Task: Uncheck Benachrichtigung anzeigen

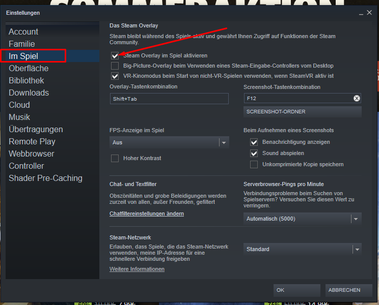Action: click(x=254, y=142)
